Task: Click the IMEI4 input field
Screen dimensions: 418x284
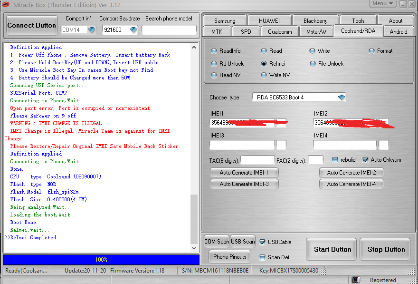Action: click(x=345, y=145)
